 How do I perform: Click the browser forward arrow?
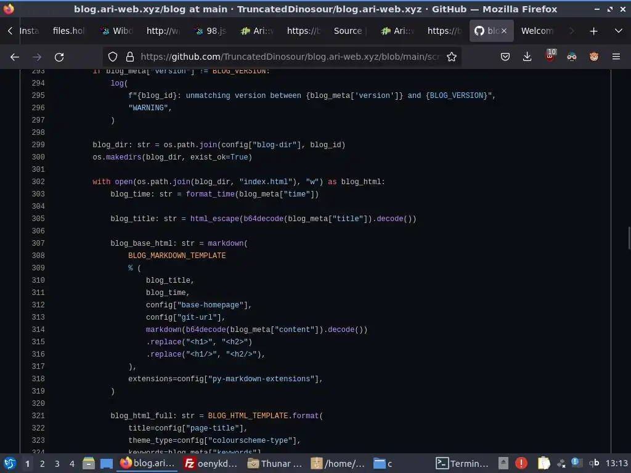36,57
